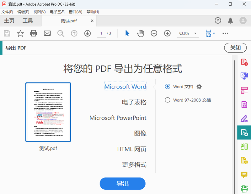Open the user account avatar

coord(243,20)
